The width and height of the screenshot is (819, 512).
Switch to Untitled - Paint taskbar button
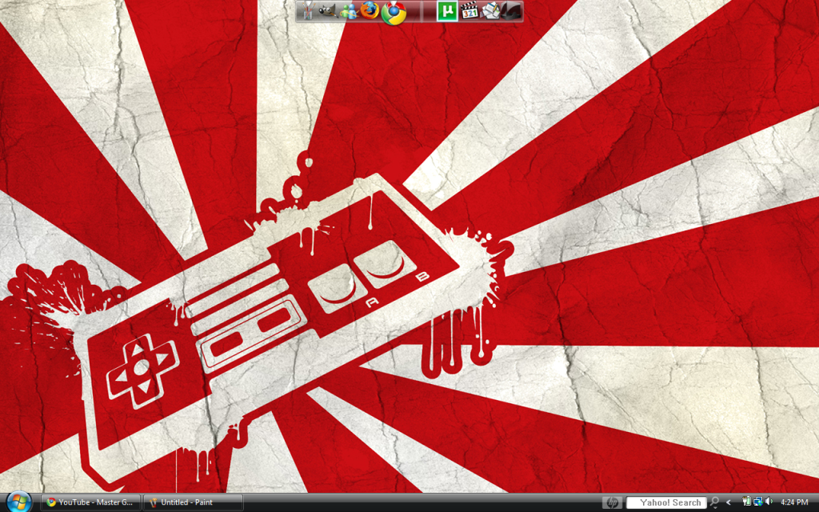point(193,502)
